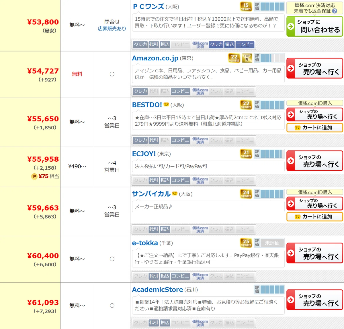Click the 24 YEARS badge for サンバイカル
This screenshot has height=329, width=344.
coord(246,194)
